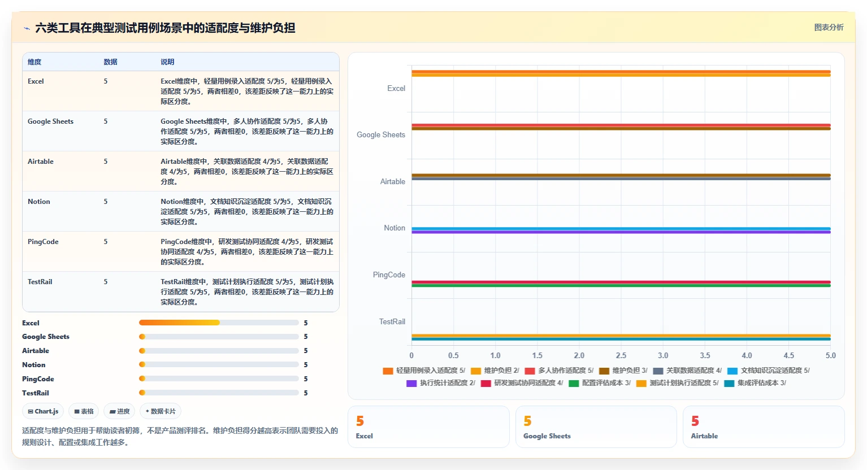Click the Google Sheets label on chart axis

pos(381,135)
